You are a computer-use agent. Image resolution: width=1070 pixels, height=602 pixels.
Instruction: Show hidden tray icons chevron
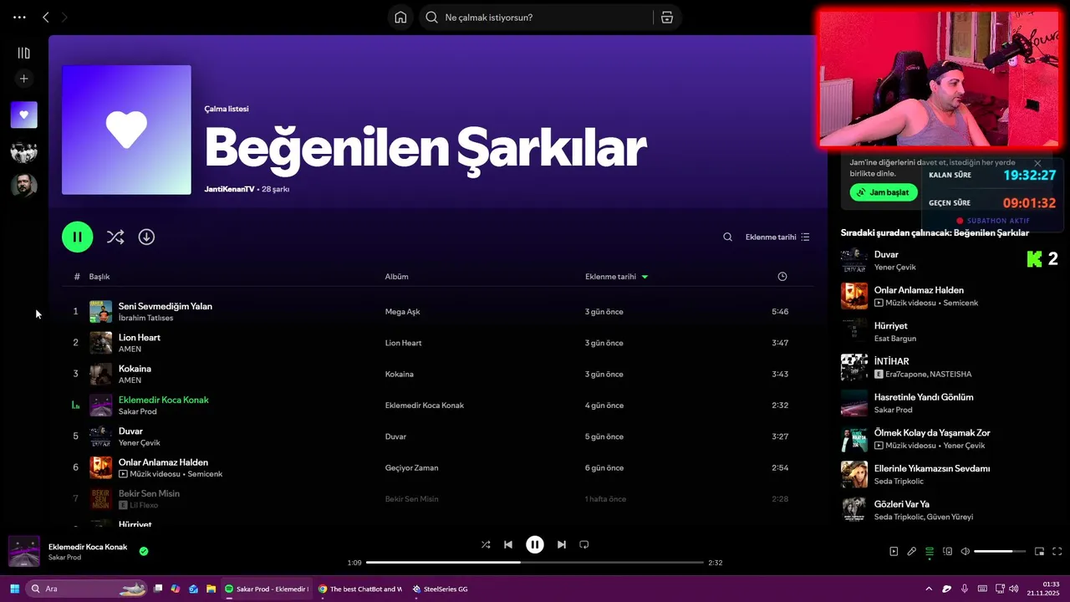929,589
